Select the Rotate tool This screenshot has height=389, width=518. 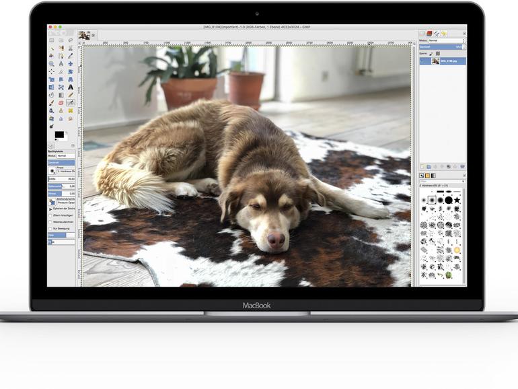71,71
